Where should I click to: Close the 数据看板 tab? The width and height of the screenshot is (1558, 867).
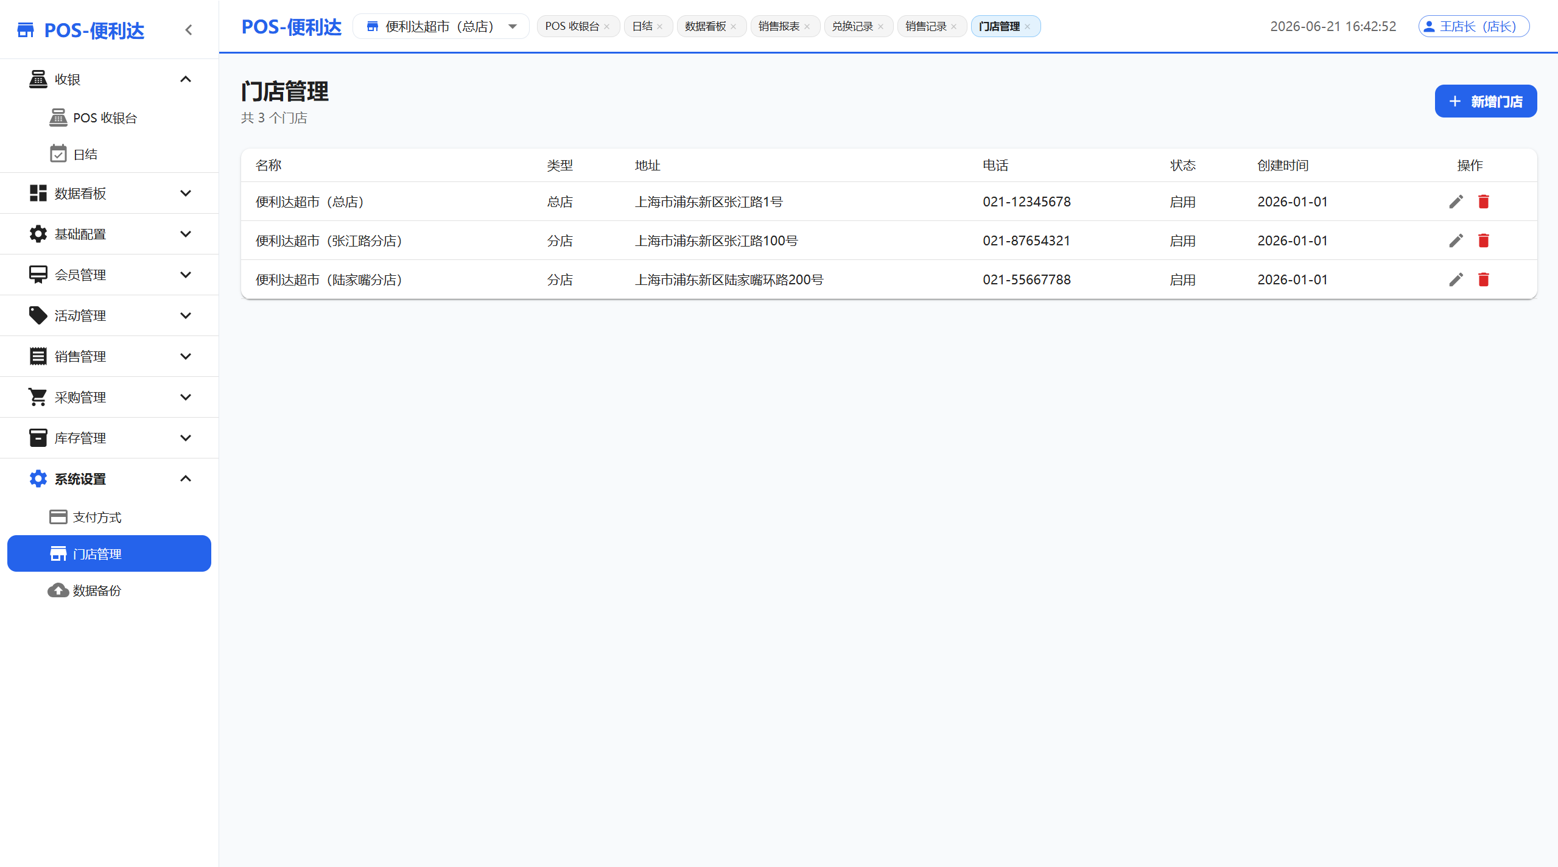point(734,27)
